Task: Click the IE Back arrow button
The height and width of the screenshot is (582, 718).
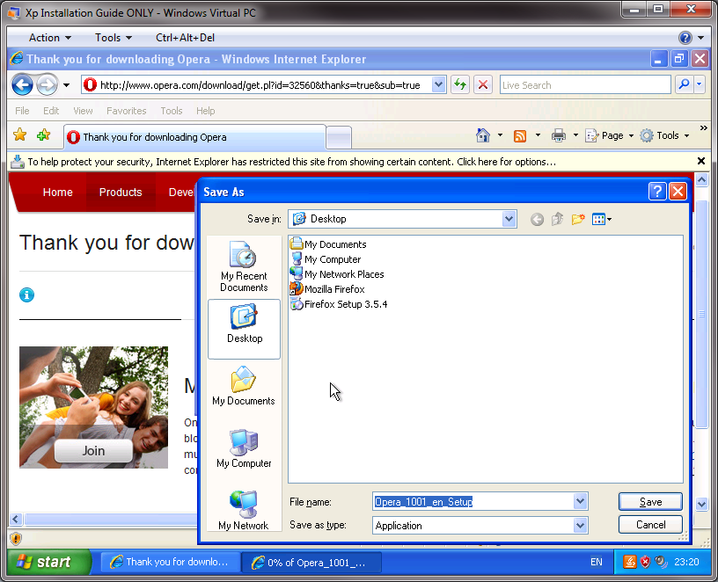Action: click(x=23, y=85)
